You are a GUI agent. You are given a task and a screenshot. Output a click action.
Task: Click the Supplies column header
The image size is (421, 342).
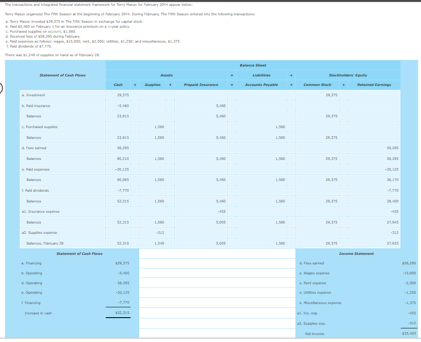[x=152, y=84]
